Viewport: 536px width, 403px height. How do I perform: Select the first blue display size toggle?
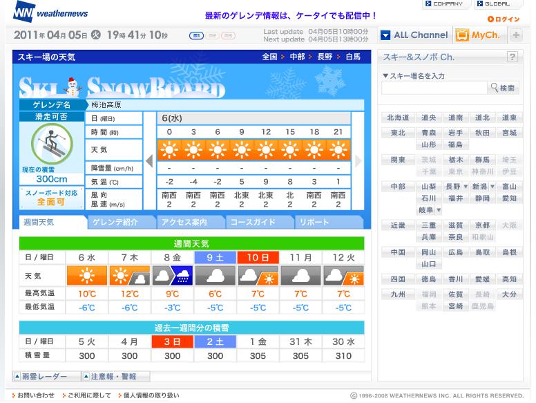tap(196, 35)
